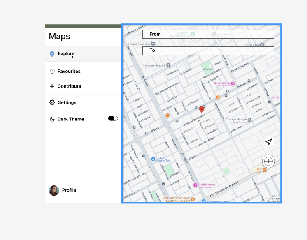Select the Muddif resort marker
The height and width of the screenshot is (240, 307).
click(195, 185)
